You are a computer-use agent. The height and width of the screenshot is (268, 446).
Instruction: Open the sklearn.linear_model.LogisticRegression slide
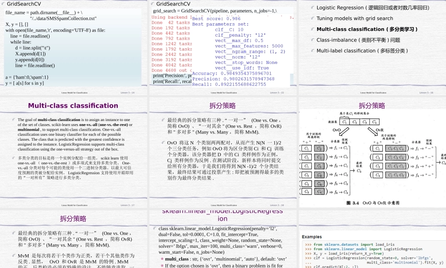point(223,239)
